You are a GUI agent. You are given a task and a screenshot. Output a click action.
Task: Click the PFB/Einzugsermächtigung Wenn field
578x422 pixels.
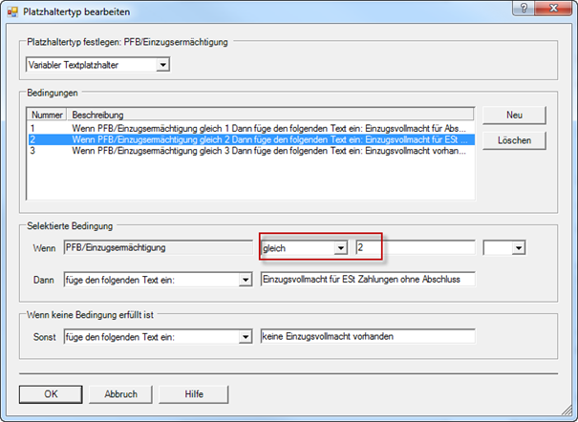(x=159, y=248)
